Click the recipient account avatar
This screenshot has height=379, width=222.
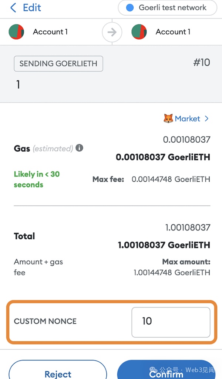139,32
